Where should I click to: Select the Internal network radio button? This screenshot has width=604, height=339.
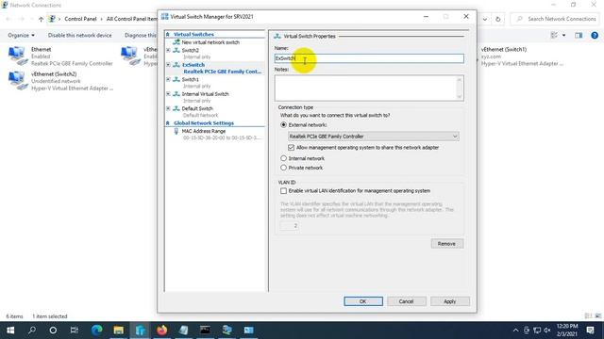283,158
